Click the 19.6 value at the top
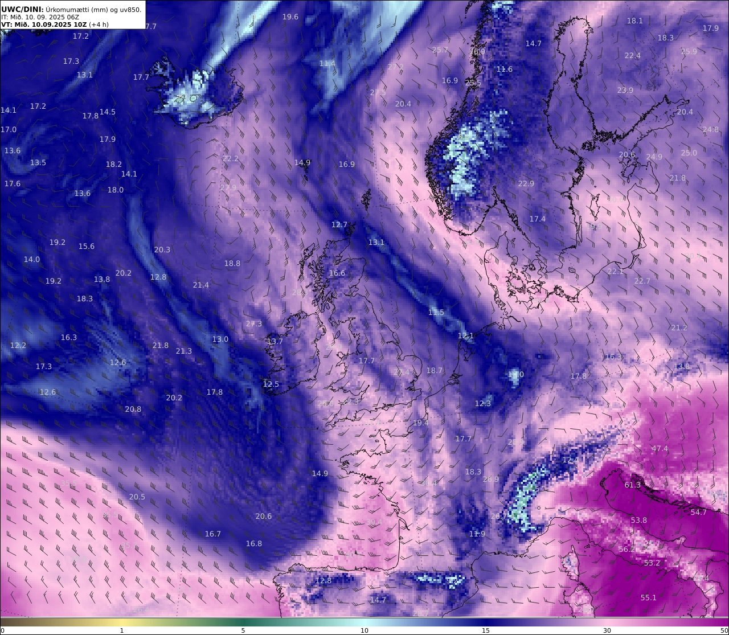 coord(290,17)
